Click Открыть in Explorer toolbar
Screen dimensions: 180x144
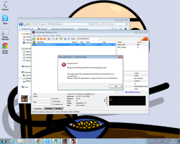[42, 29]
